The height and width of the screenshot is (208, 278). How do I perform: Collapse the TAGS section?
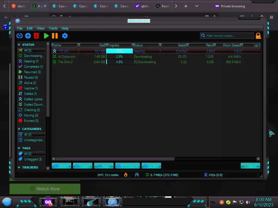click(19, 148)
